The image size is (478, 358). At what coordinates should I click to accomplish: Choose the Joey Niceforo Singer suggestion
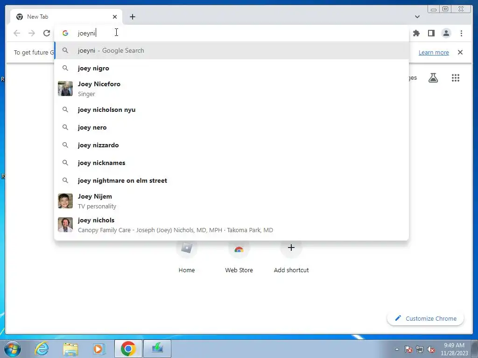tap(232, 89)
